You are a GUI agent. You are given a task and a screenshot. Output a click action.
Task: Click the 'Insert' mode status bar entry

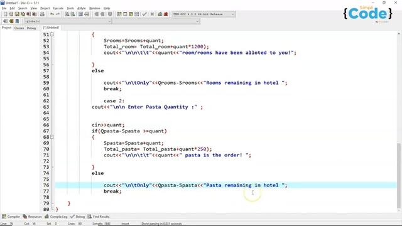[x=125, y=223]
